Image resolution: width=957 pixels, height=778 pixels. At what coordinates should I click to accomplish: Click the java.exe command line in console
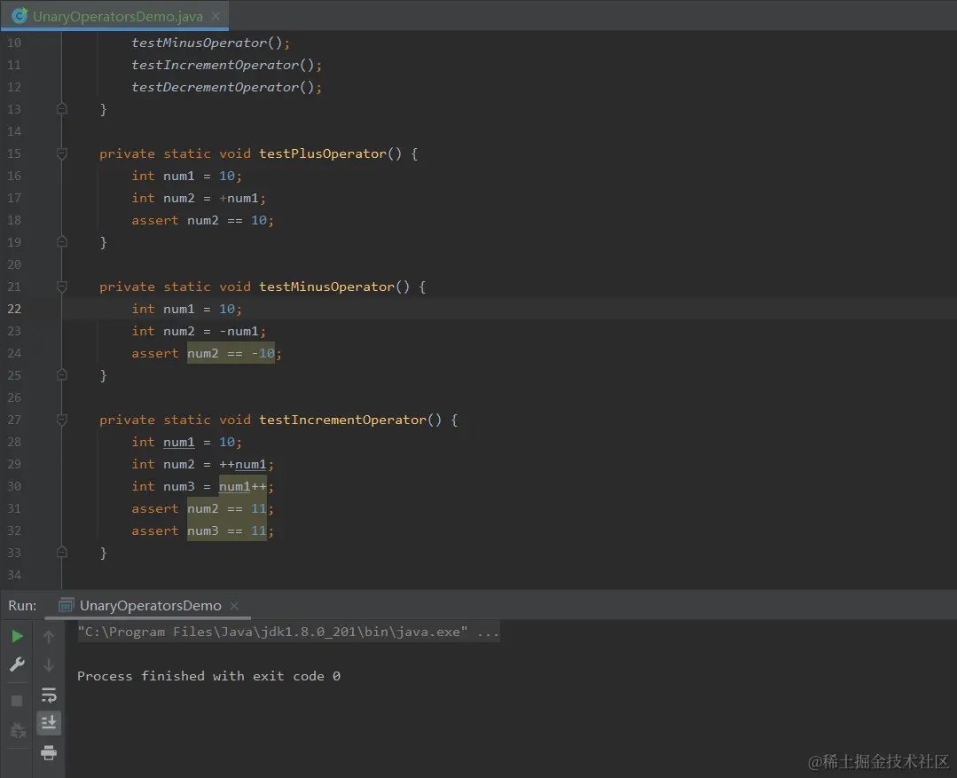coord(288,632)
